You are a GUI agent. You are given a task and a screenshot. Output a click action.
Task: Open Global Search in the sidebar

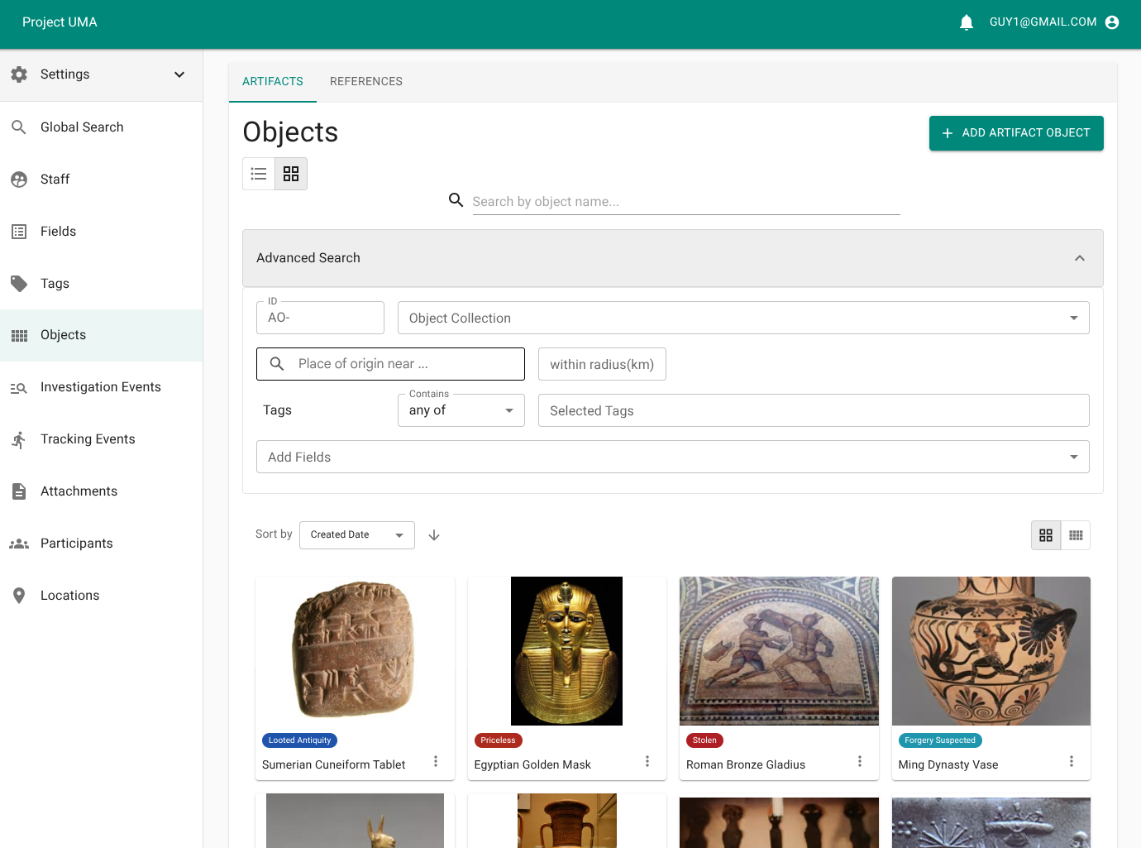[101, 127]
